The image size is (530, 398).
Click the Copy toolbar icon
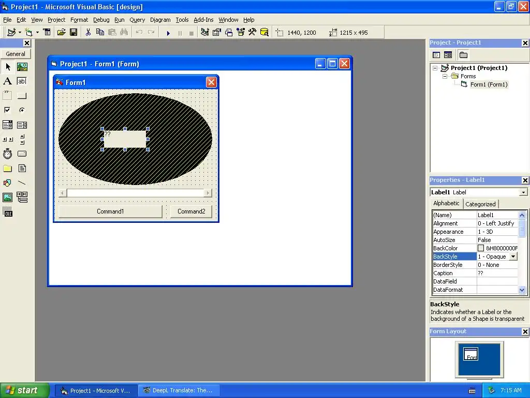tap(100, 32)
